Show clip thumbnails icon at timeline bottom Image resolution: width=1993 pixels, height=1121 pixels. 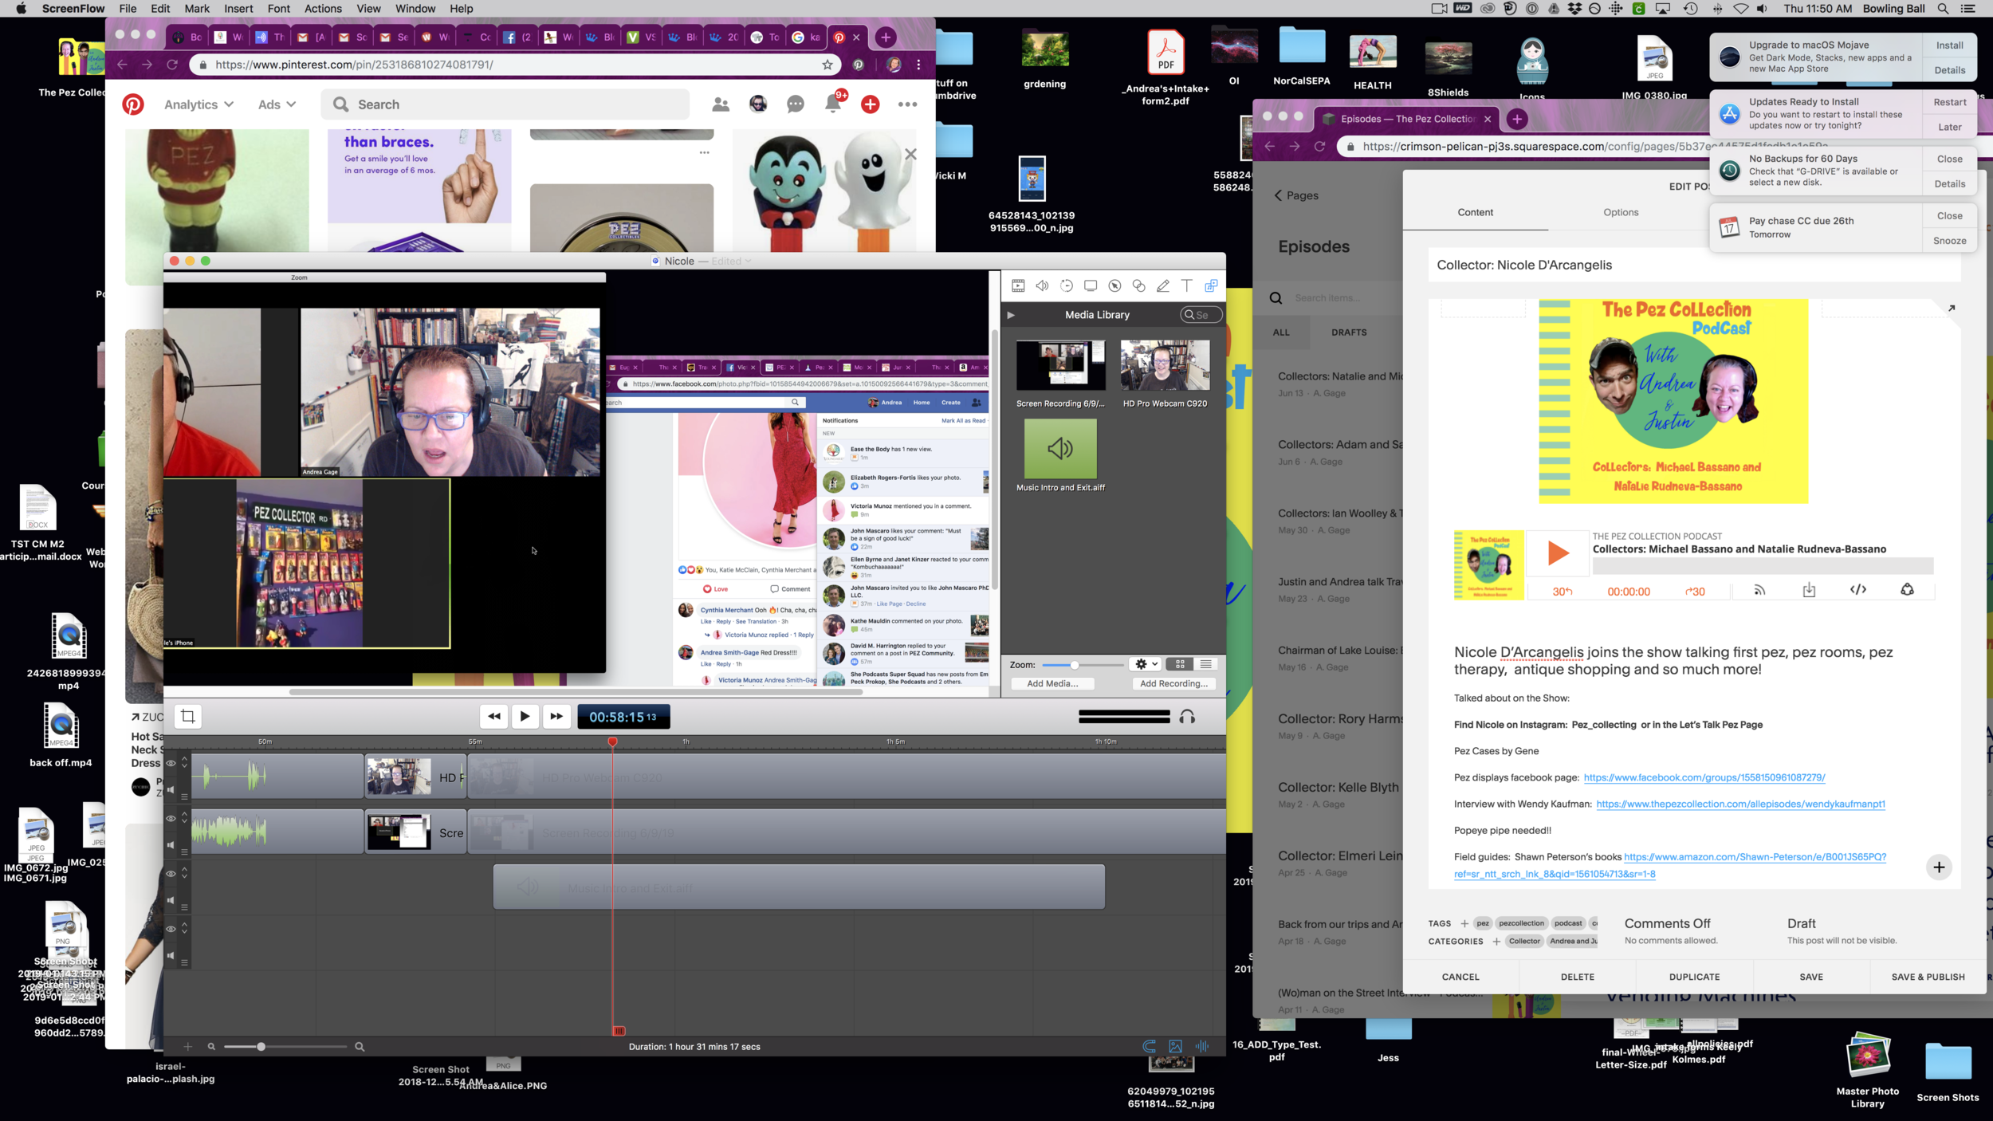[1175, 1046]
